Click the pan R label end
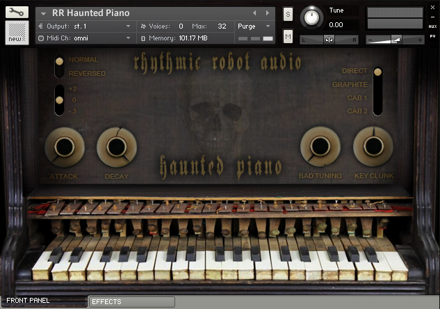The image size is (440, 309). click(355, 40)
